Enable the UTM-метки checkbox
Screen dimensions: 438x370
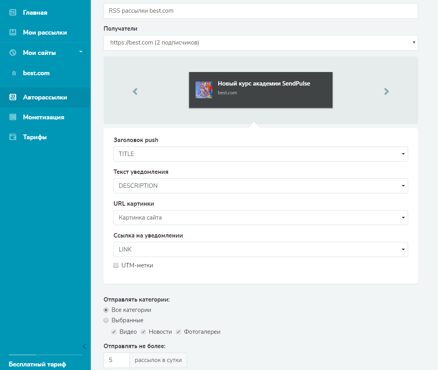pyautogui.click(x=116, y=265)
